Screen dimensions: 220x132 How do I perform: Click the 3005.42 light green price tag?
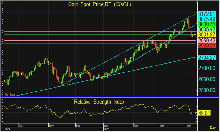(207, 29)
